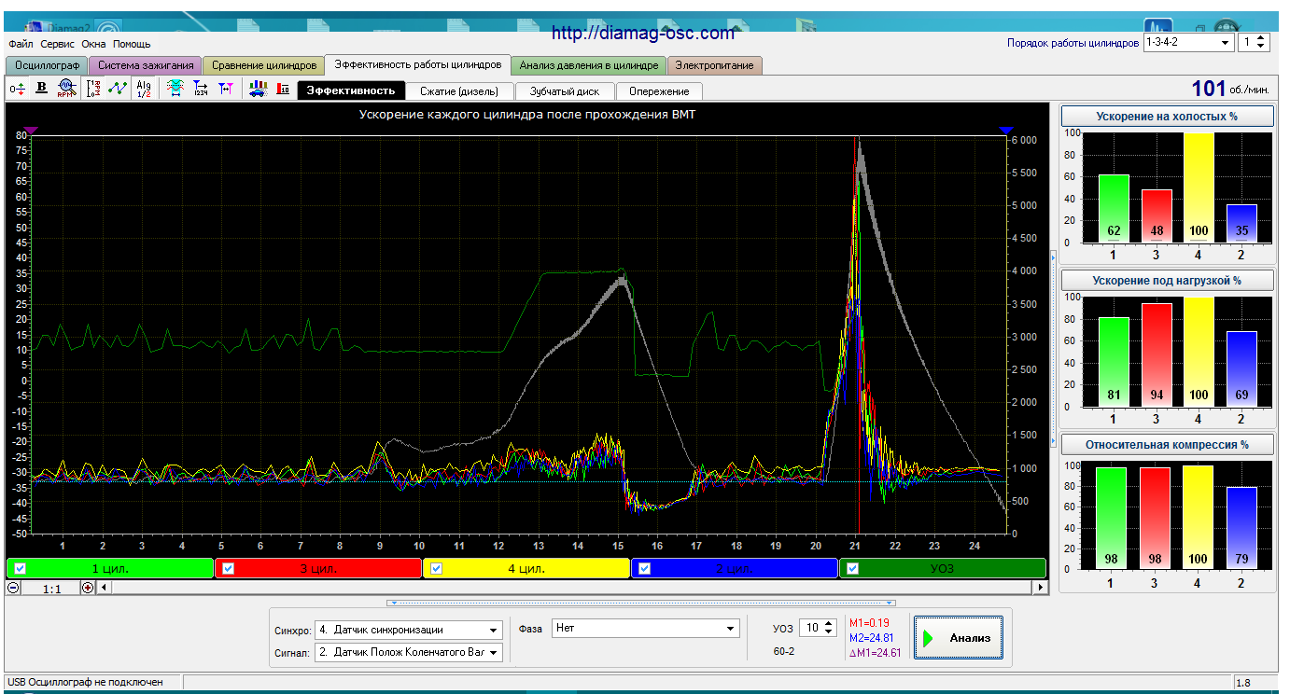Select the Зубчатый диск sub-tab
The height and width of the screenshot is (694, 1290).
pos(564,91)
